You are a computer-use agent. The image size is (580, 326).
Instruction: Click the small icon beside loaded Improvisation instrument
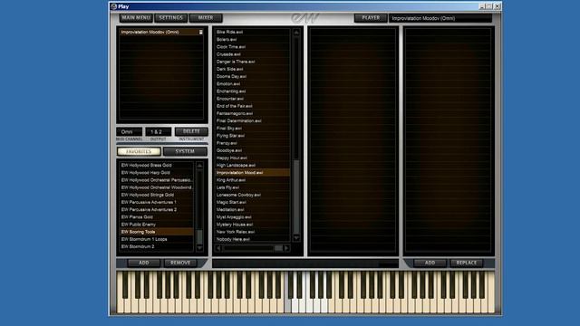coord(201,33)
